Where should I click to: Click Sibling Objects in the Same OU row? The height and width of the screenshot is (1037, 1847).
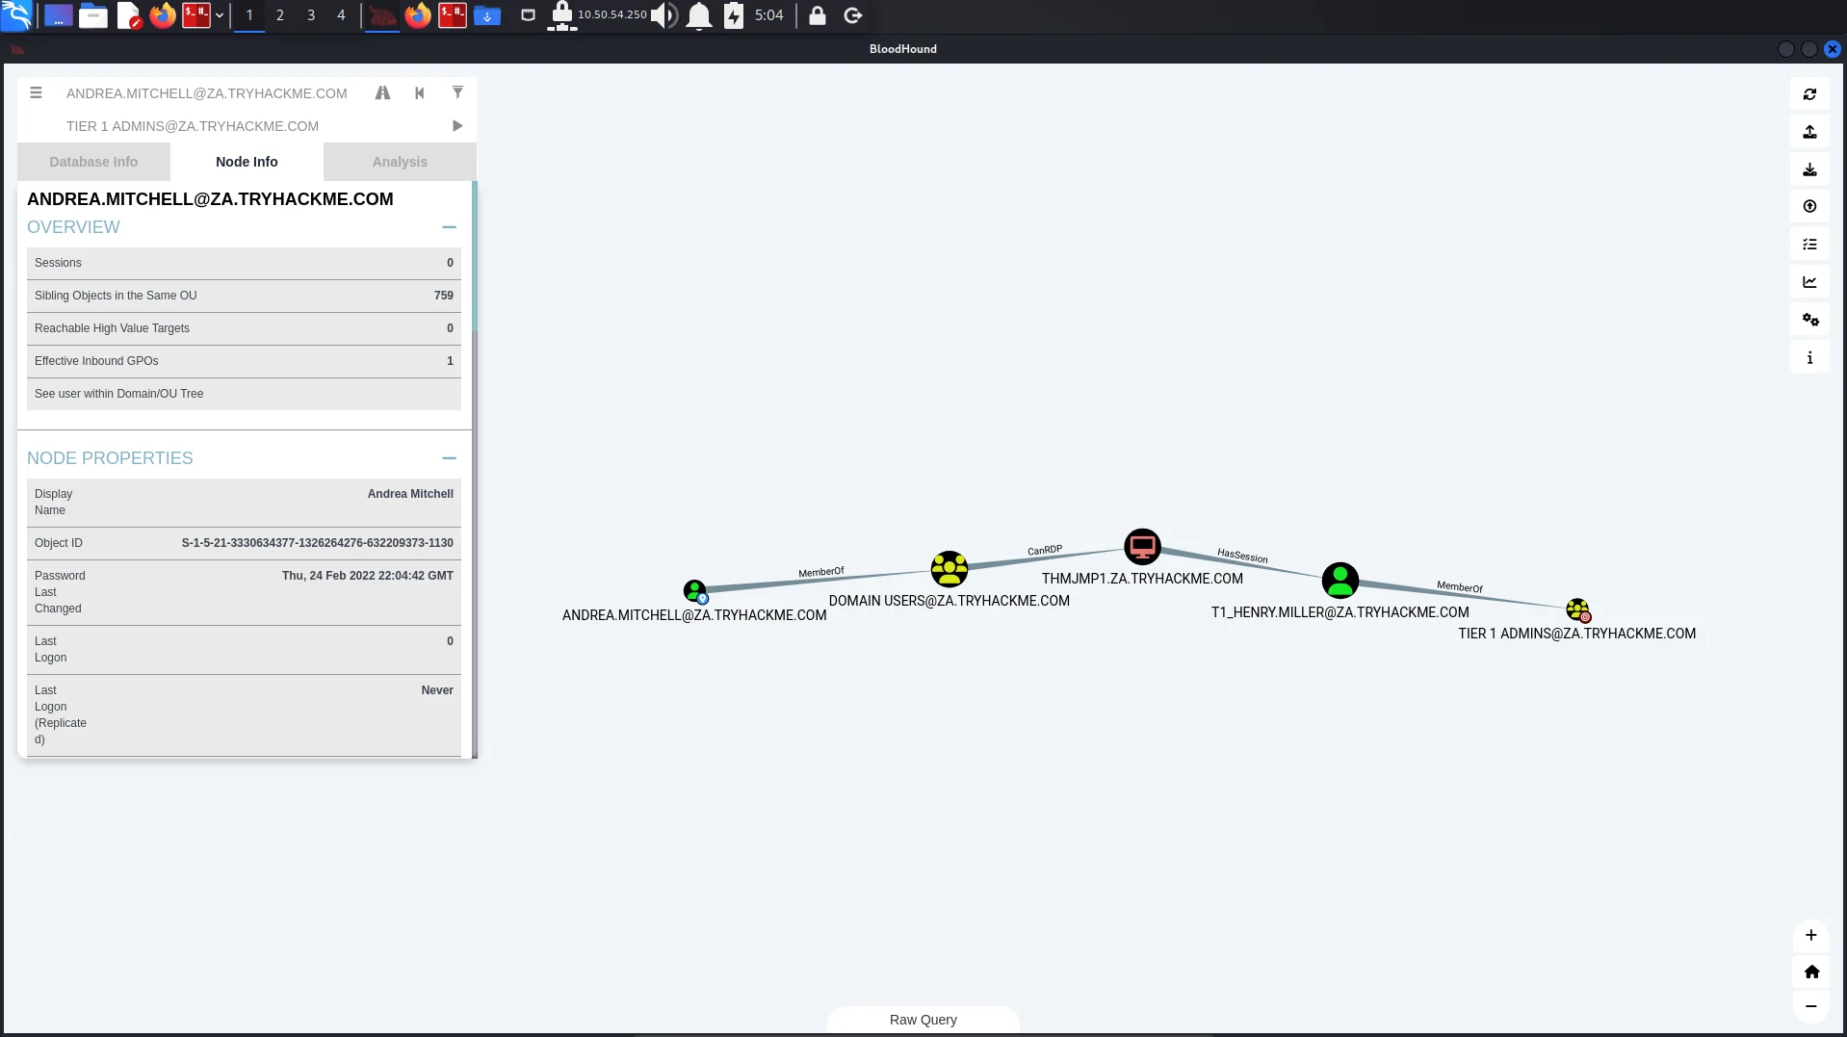tap(244, 296)
